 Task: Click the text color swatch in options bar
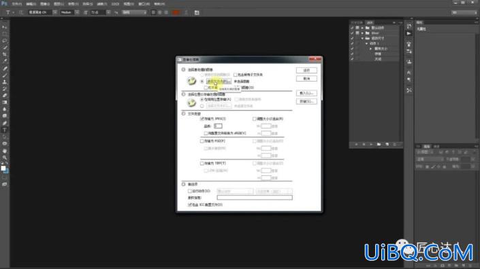(176, 12)
